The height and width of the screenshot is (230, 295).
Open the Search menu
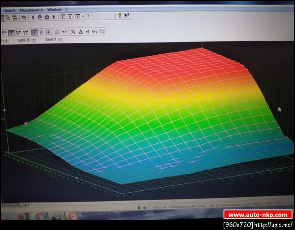click(x=10, y=10)
